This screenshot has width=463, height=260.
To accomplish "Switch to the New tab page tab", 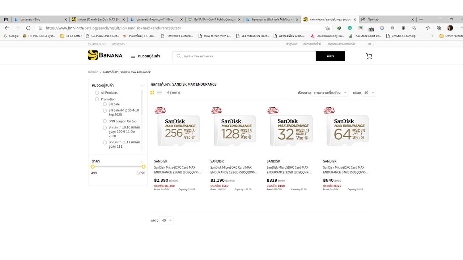I will tap(387, 19).
